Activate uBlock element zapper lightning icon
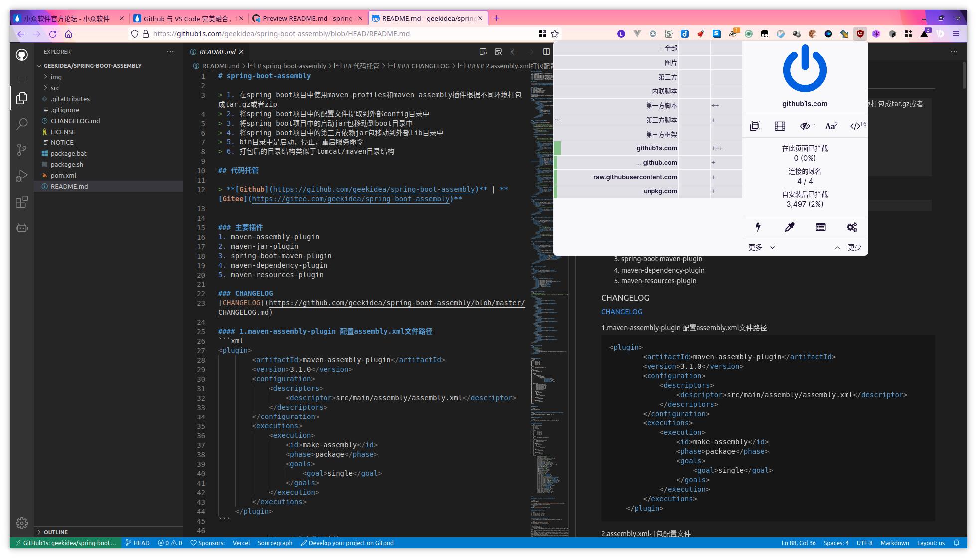This screenshot has height=558, width=977. pos(758,227)
